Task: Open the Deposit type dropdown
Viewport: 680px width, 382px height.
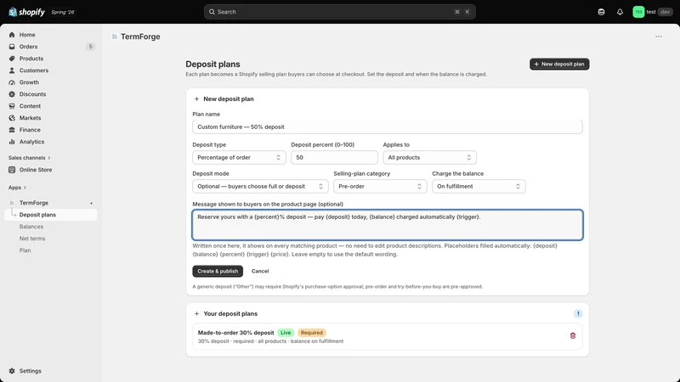Action: click(239, 157)
